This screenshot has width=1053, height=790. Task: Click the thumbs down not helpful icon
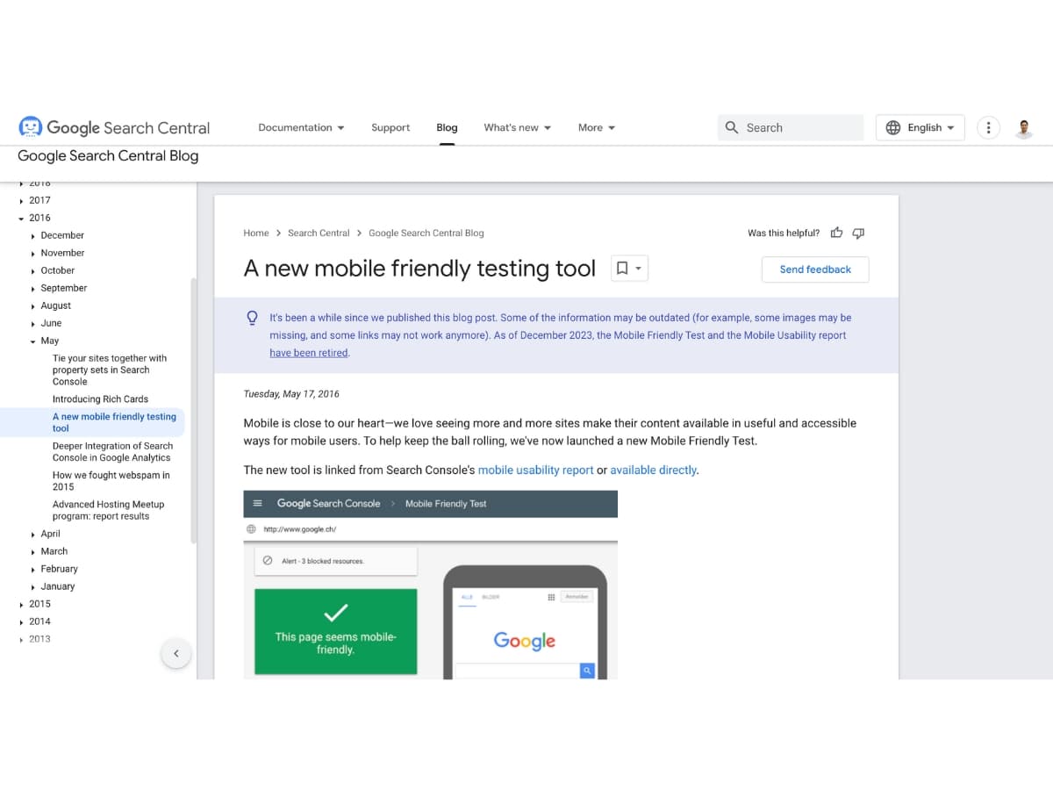pos(858,233)
